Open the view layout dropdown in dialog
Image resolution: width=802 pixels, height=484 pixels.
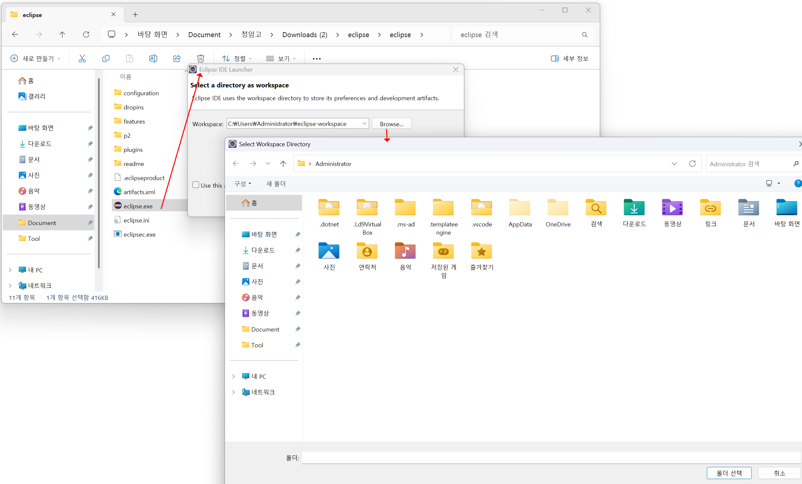tap(779, 183)
